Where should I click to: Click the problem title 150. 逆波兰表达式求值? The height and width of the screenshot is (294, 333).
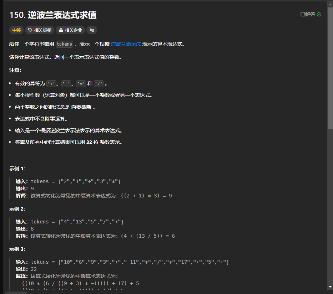[53, 15]
